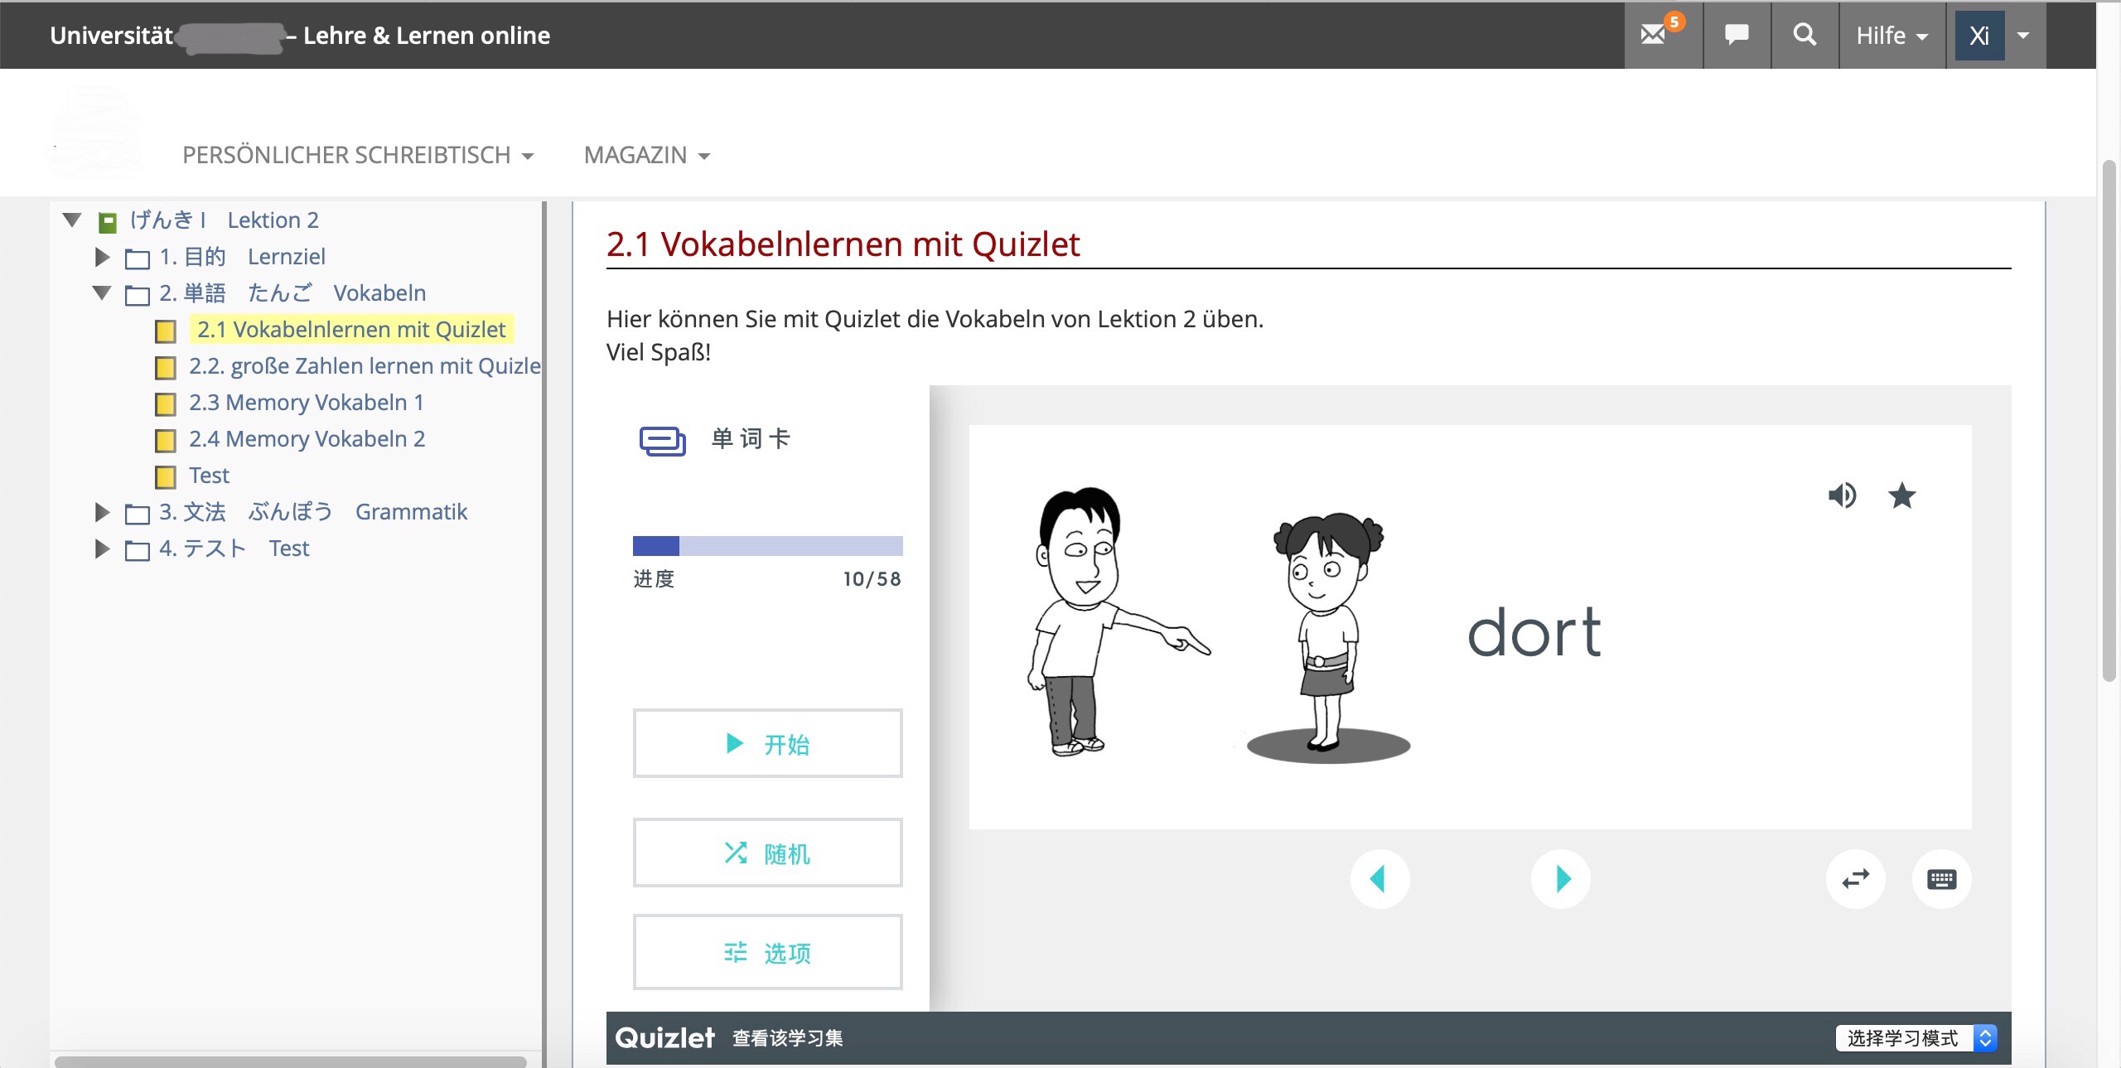Open Persönlicher Schreibtisch menu
Viewport: 2121px width, 1068px height.
pyautogui.click(x=358, y=155)
